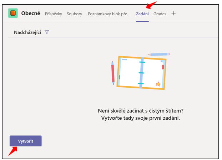Add a new tab with the plus icon
The width and height of the screenshot is (222, 160).
coord(173,14)
